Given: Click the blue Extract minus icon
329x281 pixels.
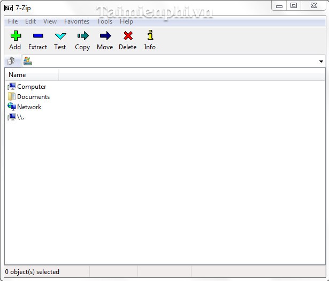Looking at the screenshot, I should pyautogui.click(x=38, y=36).
